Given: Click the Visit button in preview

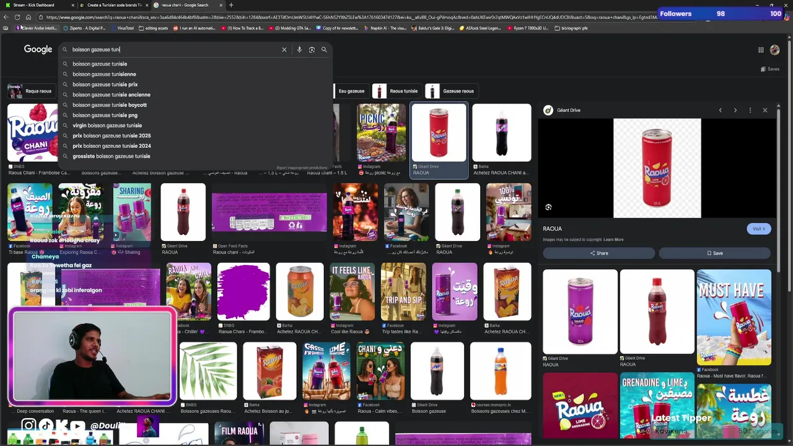Looking at the screenshot, I should pos(759,229).
